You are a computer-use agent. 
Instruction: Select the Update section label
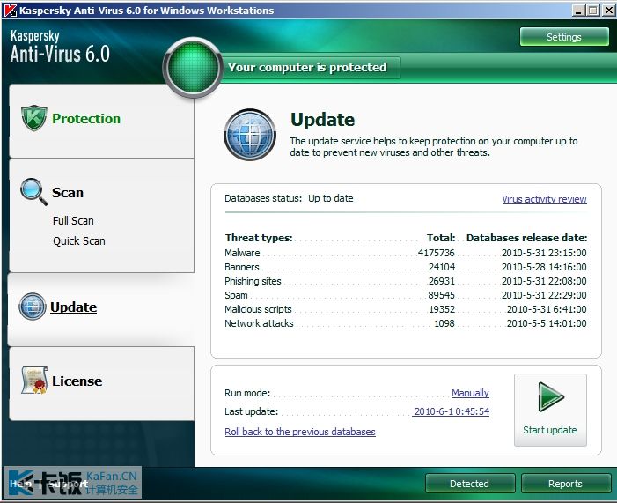click(74, 307)
